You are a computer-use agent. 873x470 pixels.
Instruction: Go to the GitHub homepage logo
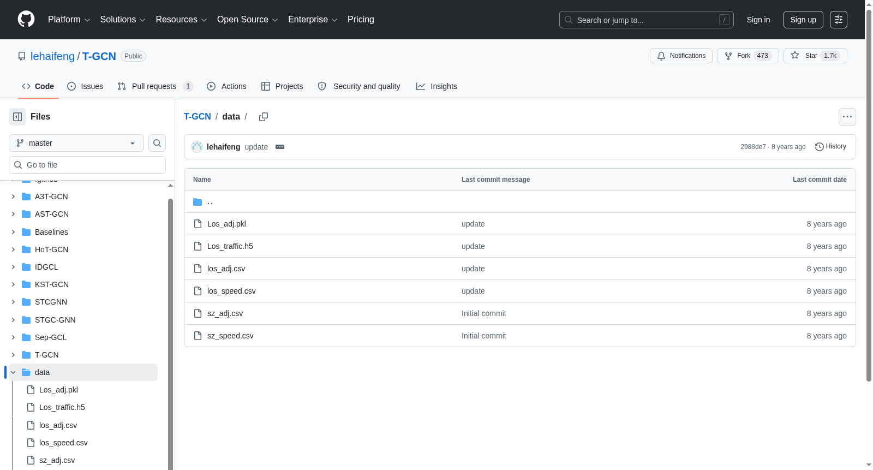[26, 20]
